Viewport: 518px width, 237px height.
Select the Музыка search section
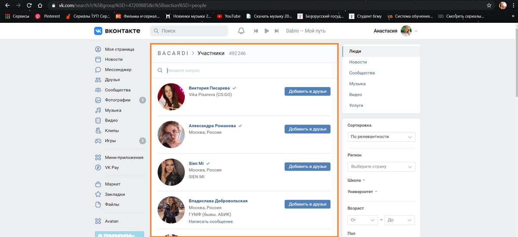381,84
